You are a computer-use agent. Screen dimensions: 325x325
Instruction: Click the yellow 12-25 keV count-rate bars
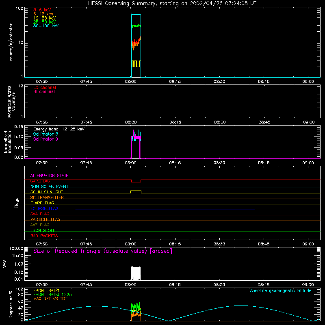pos(136,64)
